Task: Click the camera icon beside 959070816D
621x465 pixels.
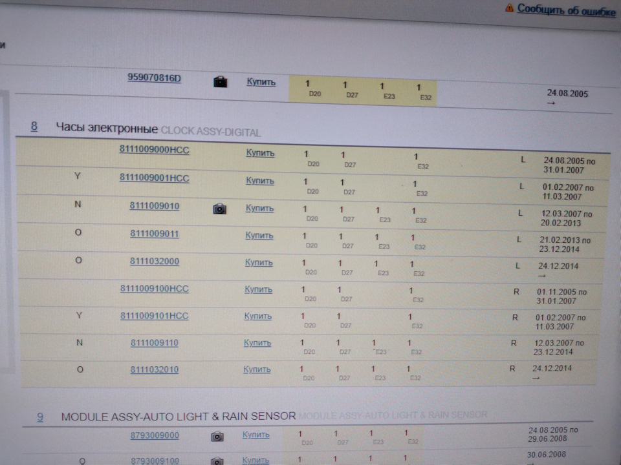Action: point(221,82)
